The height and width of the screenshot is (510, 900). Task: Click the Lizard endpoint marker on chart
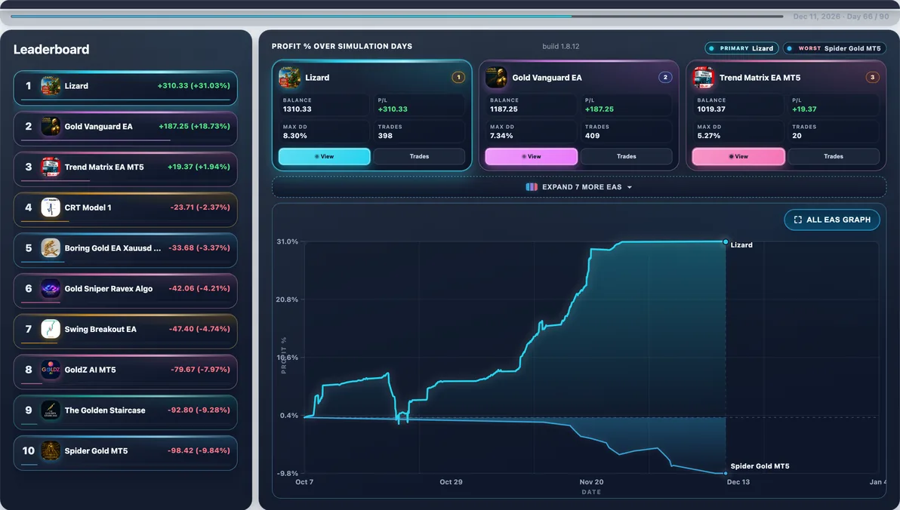(x=726, y=242)
